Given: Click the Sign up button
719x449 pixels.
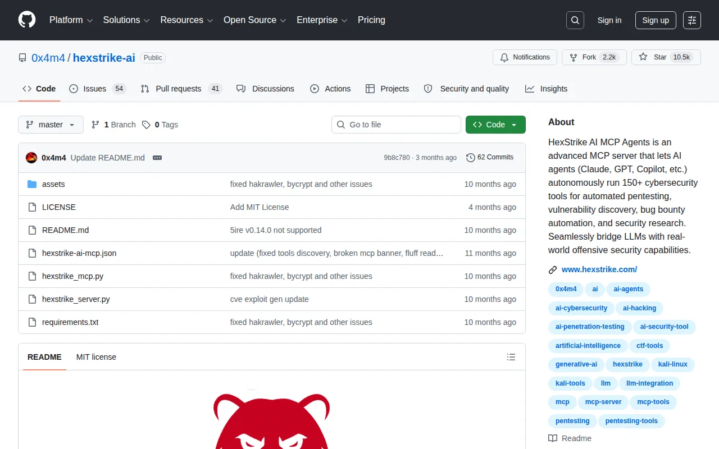Looking at the screenshot, I should click(x=656, y=20).
